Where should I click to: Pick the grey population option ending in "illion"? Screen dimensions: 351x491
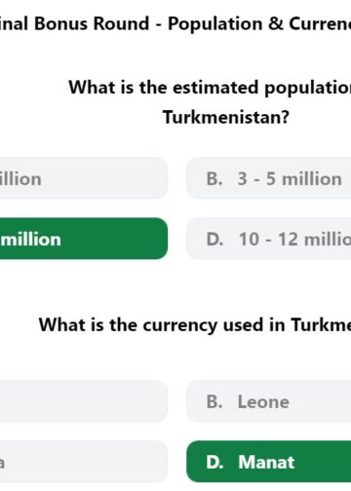pyautogui.click(x=84, y=178)
